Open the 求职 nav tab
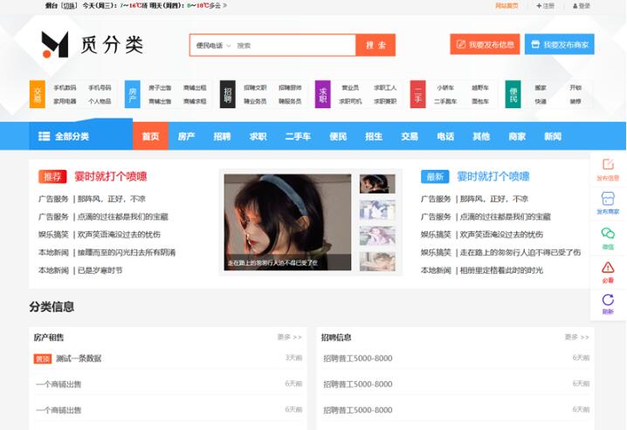627x430 pixels. (258, 136)
